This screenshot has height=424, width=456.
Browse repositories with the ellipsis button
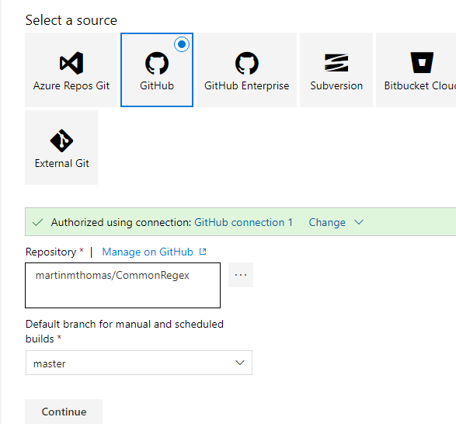click(241, 275)
